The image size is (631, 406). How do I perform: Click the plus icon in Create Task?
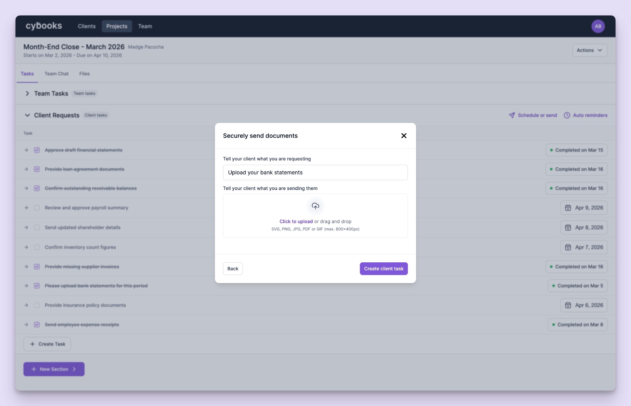click(32, 344)
